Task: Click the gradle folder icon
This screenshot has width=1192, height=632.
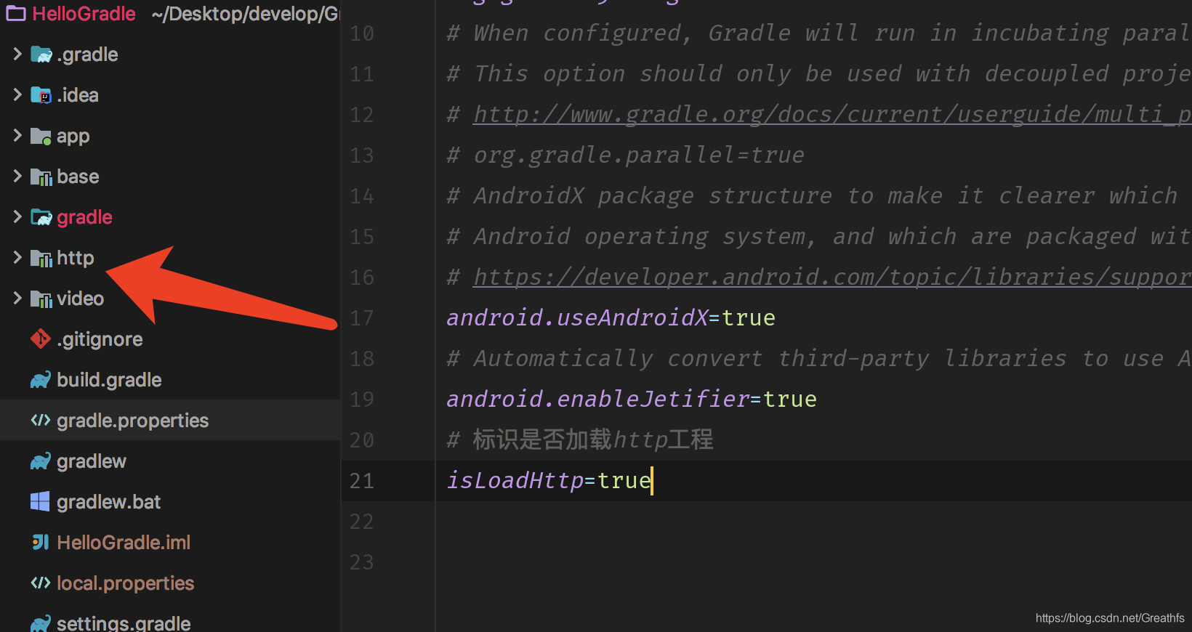Action: pos(41,217)
